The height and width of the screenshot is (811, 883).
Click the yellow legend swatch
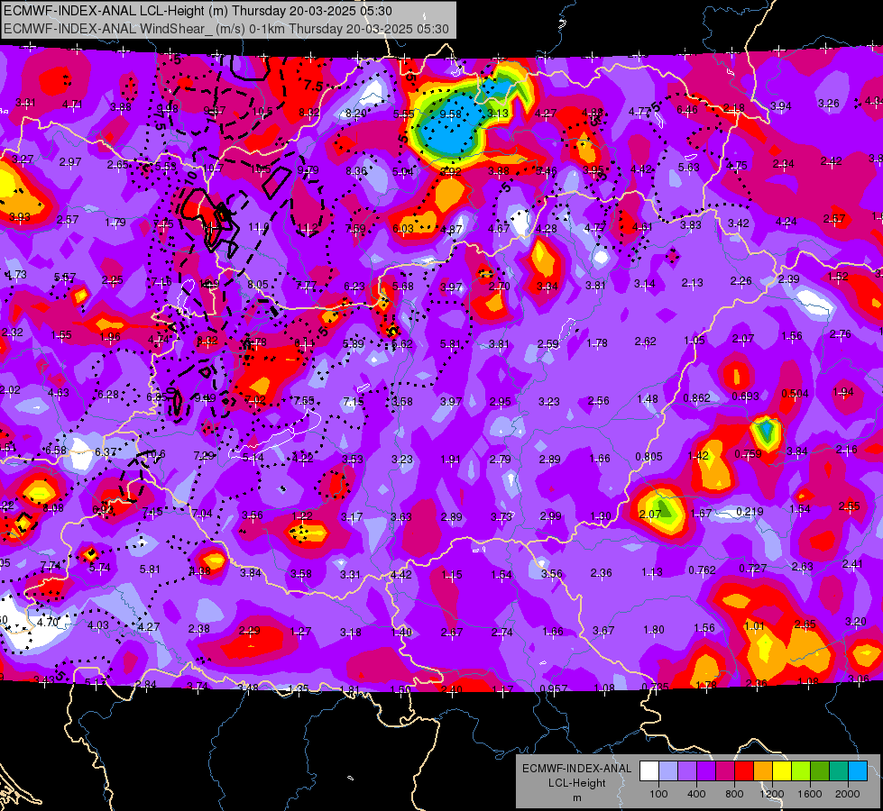coord(782,770)
